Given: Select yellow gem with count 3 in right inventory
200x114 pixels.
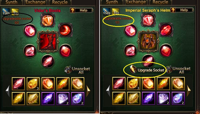Looking at the screenshot, I should 134,84.
